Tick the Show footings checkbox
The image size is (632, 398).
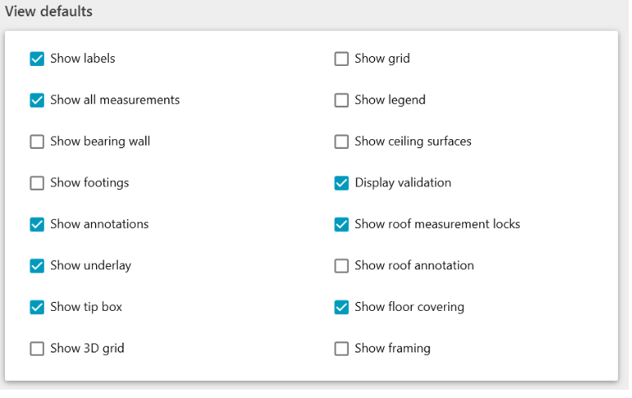37,183
